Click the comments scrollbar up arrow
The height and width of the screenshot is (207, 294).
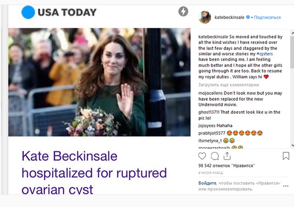(293, 33)
